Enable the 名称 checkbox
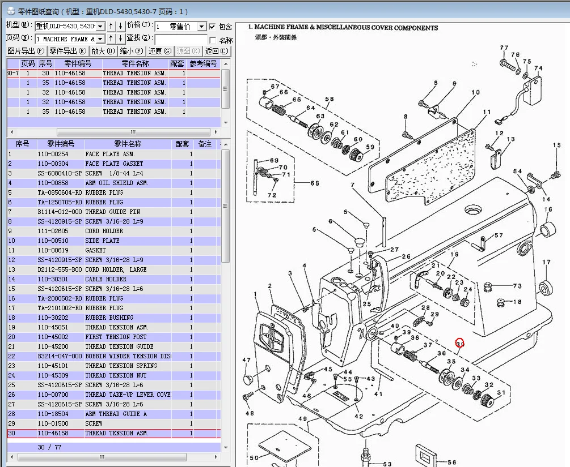The width and height of the screenshot is (570, 467). coord(213,40)
